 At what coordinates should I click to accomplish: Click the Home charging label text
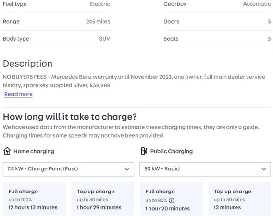tap(34, 151)
